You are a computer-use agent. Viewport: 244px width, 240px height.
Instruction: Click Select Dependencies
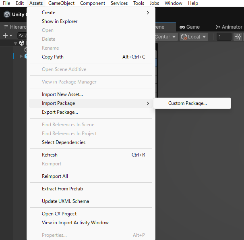[91, 142]
